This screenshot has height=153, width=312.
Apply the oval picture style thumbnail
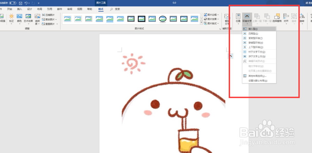[163, 19]
